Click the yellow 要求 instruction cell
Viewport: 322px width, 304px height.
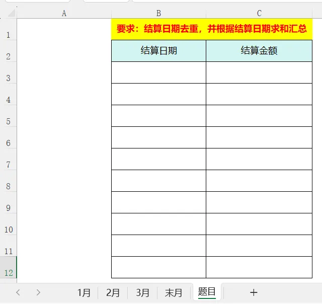tap(212, 29)
